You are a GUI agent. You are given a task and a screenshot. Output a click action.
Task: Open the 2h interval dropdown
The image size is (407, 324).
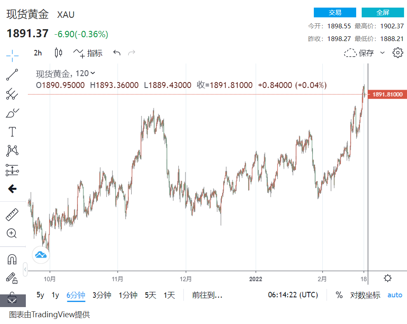coord(38,53)
